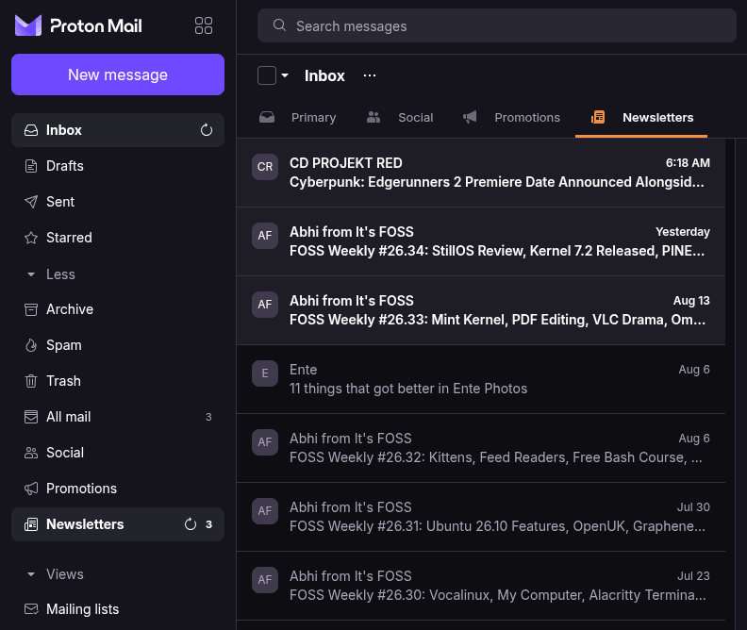
Task: Click AF avatar of FOSS Weekly #26.33
Action: [x=265, y=305]
